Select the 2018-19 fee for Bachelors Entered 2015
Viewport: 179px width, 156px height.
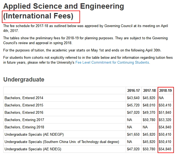click(x=165, y=105)
